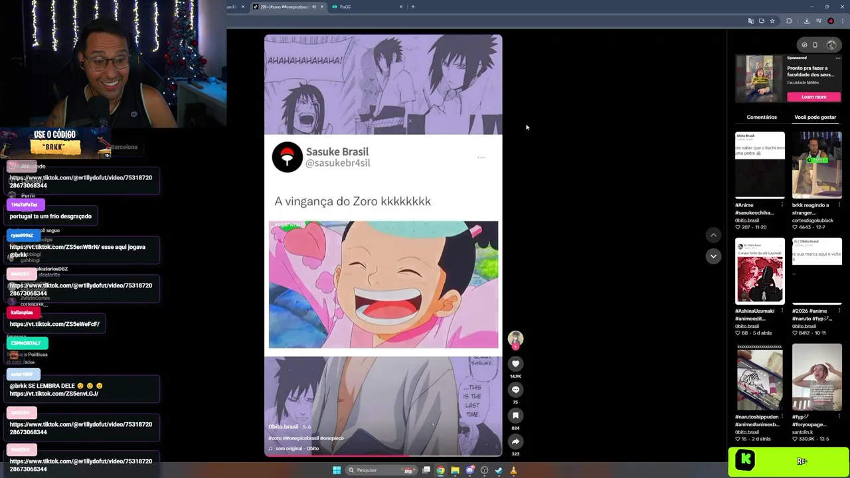Switch to the Você pode gostar tab
The image size is (850, 478).
coord(815,117)
